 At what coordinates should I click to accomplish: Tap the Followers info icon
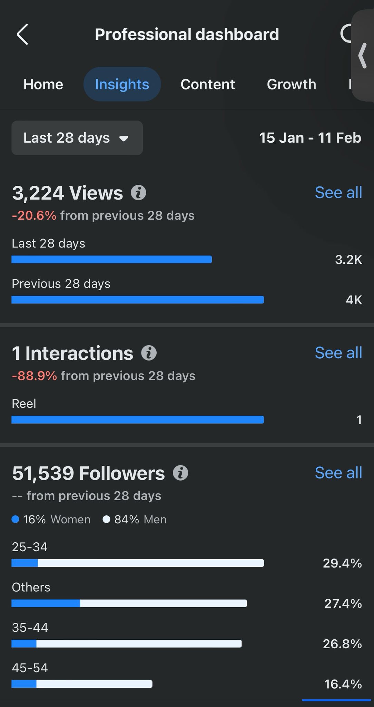click(x=180, y=473)
